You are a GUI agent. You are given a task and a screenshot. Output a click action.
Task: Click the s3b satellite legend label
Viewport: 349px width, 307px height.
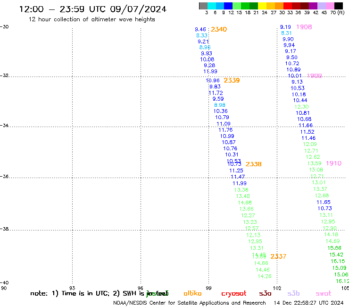tap(293, 293)
